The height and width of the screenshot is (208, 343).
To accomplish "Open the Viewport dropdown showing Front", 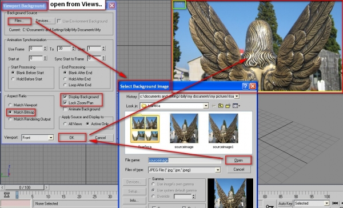I will pos(51,138).
